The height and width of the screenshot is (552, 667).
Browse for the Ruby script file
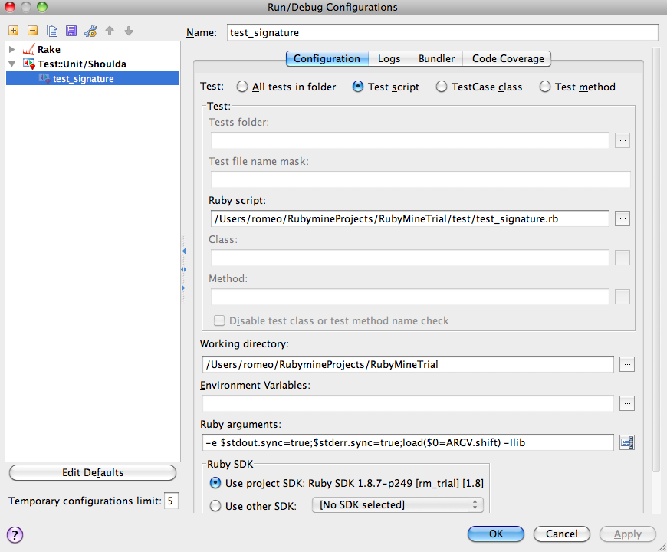coord(623,219)
